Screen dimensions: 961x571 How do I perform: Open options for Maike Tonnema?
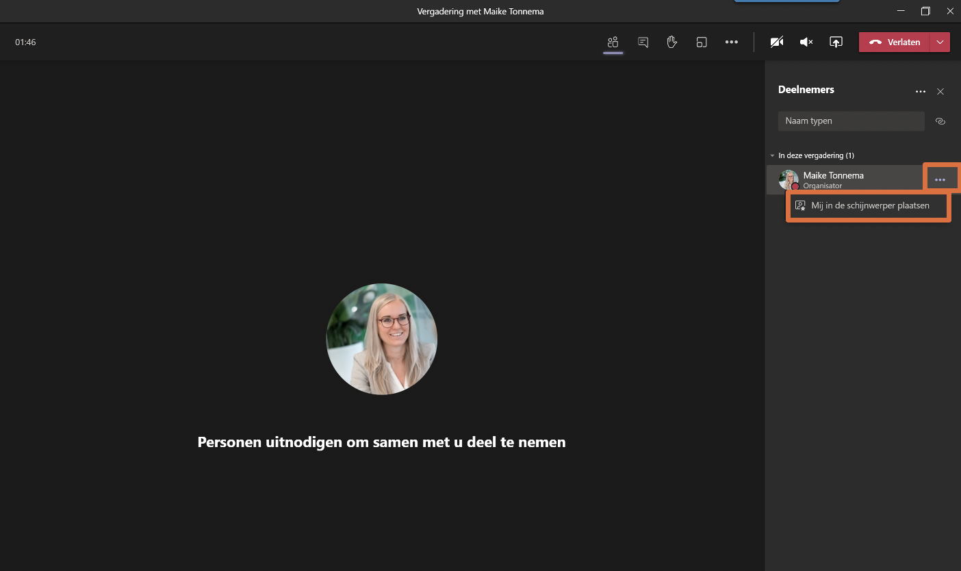(x=940, y=179)
